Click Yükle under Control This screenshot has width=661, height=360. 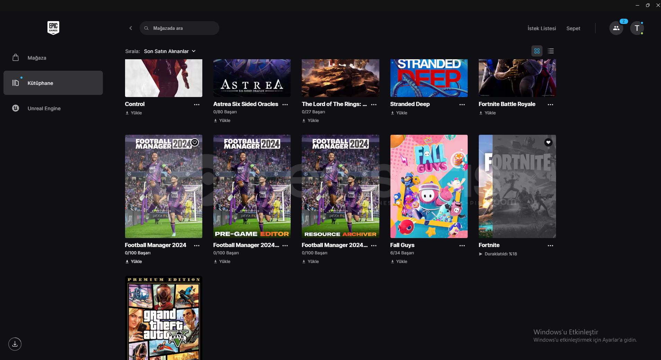[134, 113]
